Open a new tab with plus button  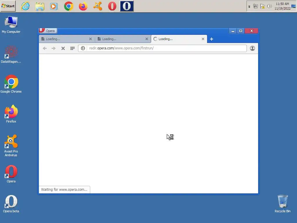[211, 39]
